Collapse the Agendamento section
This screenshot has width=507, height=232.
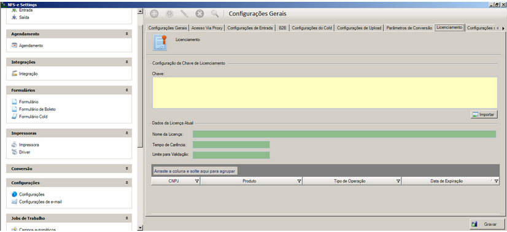click(126, 34)
